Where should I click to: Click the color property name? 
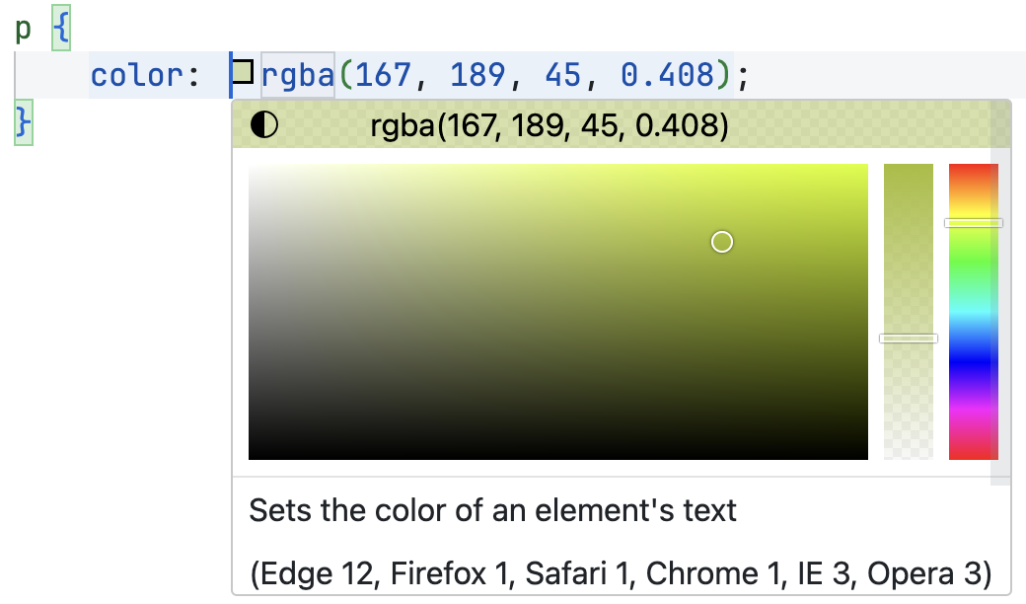point(137,75)
